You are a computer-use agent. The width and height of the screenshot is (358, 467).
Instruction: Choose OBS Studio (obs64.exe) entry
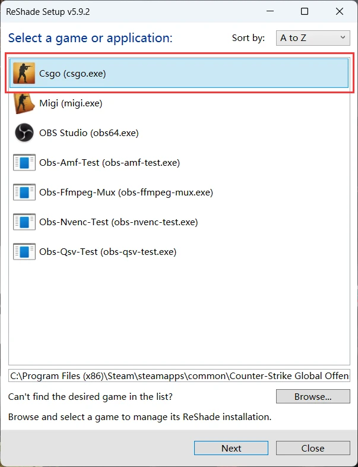(89, 133)
